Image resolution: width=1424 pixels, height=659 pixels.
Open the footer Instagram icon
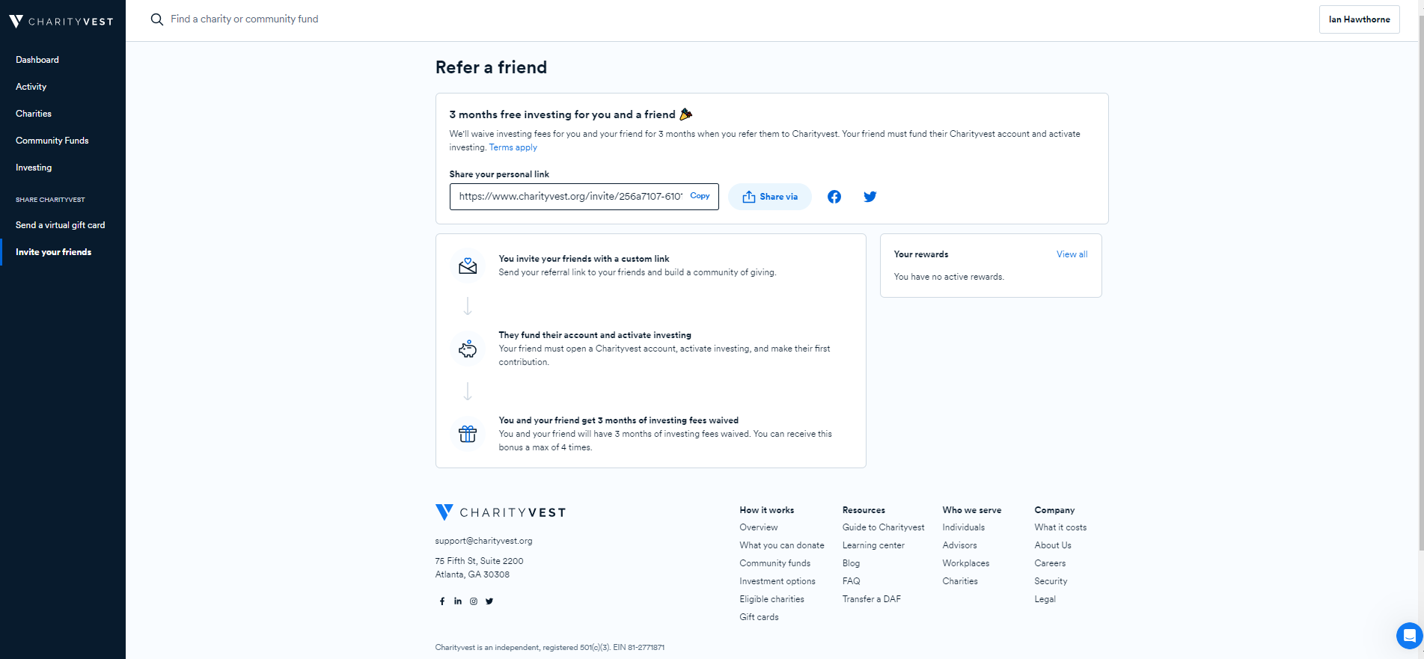(x=474, y=601)
